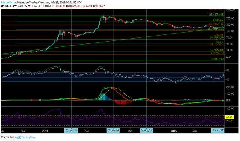Click the 2013 label on time axis
The height and width of the screenshot is (141, 240).
pyautogui.click(x=45, y=131)
